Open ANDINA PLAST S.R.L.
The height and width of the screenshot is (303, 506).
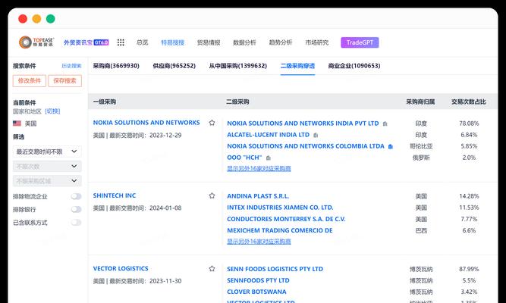(x=258, y=196)
